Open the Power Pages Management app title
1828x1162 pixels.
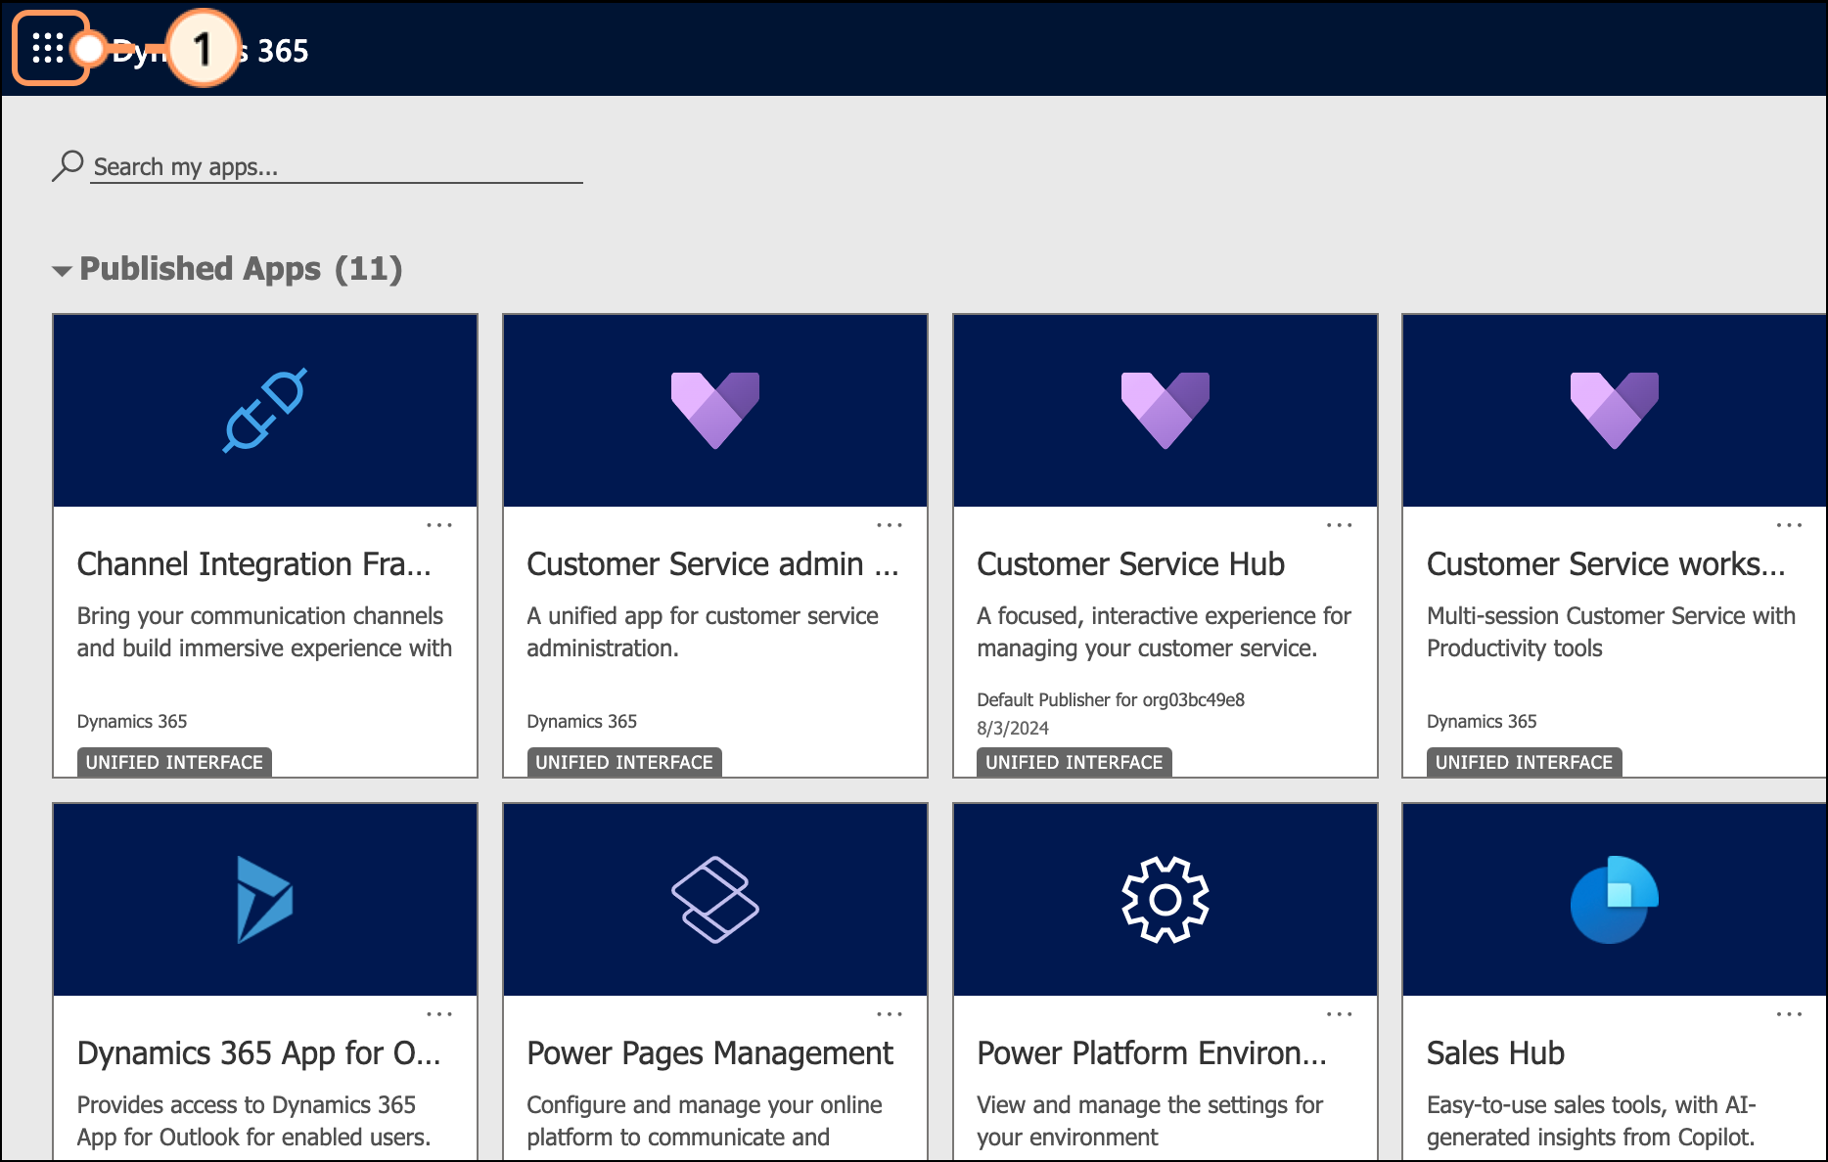point(710,1053)
